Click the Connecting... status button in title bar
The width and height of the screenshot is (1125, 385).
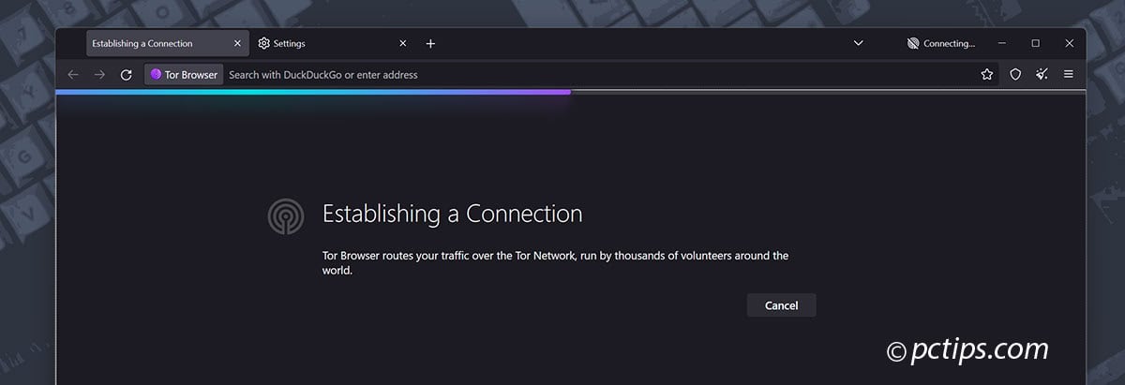click(x=941, y=44)
